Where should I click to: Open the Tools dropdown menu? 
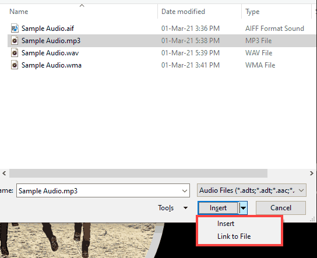(172, 208)
